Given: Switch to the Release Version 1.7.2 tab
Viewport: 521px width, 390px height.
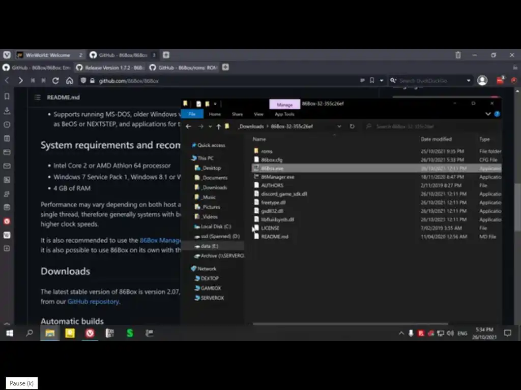Looking at the screenshot, I should (111, 68).
